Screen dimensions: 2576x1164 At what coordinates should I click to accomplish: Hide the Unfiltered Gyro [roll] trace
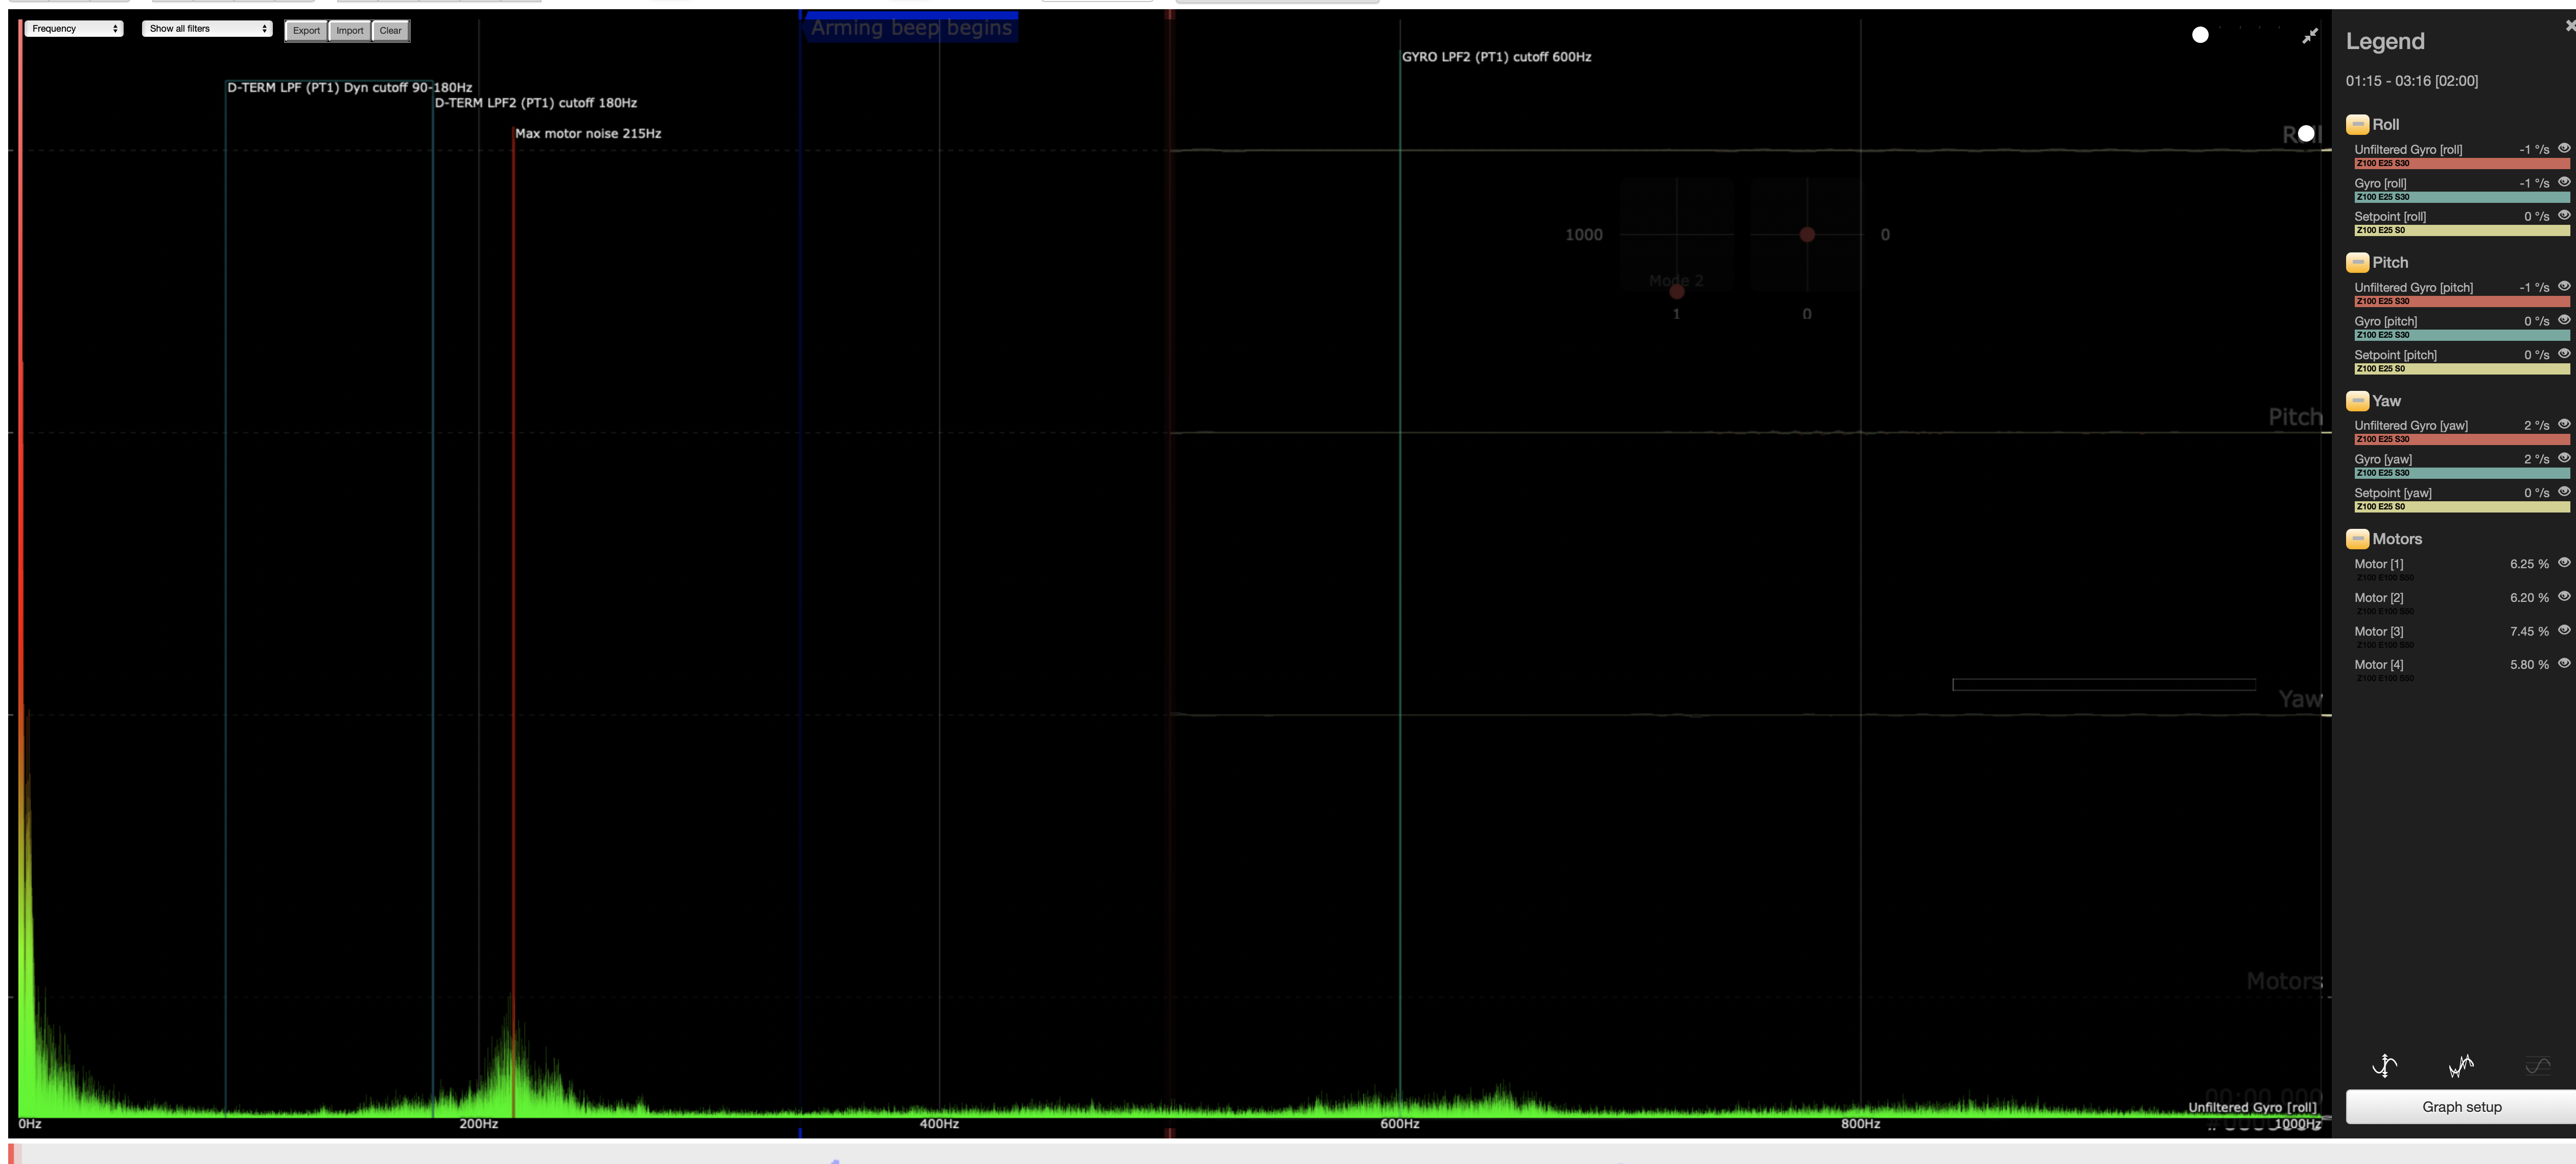tap(2564, 148)
